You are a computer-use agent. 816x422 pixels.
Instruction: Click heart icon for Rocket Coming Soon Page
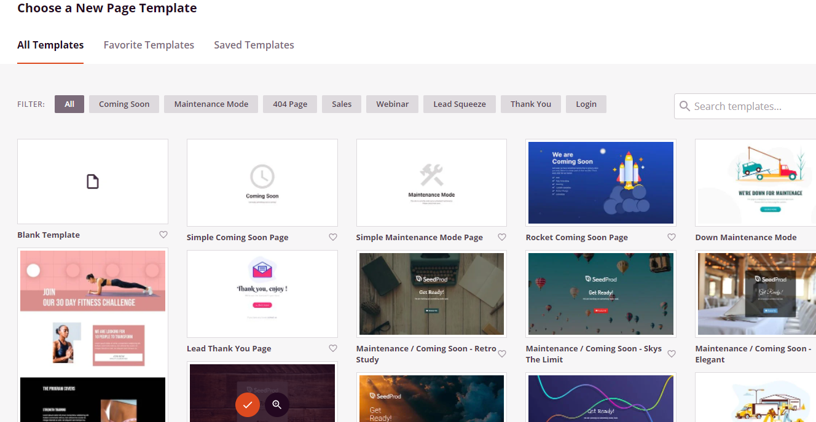point(672,237)
